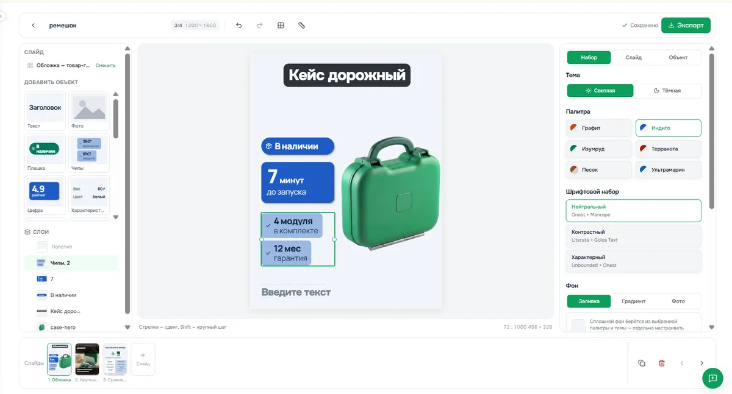
Task: Go back using the arrow beside ремешок
Action: coord(33,26)
